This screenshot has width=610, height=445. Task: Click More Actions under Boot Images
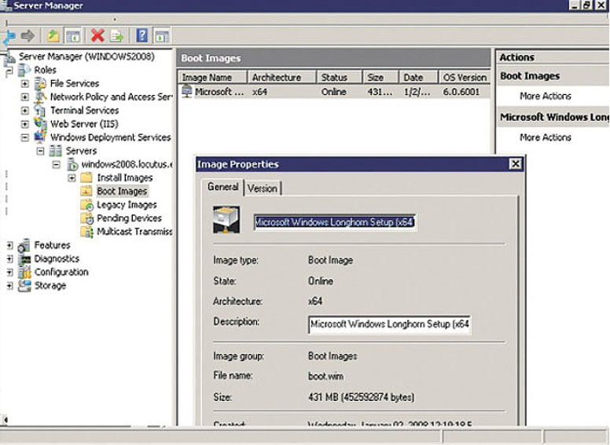coord(545,96)
